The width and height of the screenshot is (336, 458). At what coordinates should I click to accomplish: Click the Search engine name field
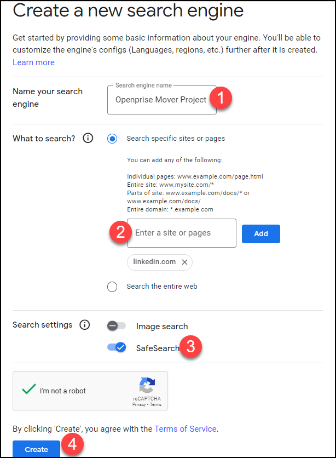(x=161, y=100)
